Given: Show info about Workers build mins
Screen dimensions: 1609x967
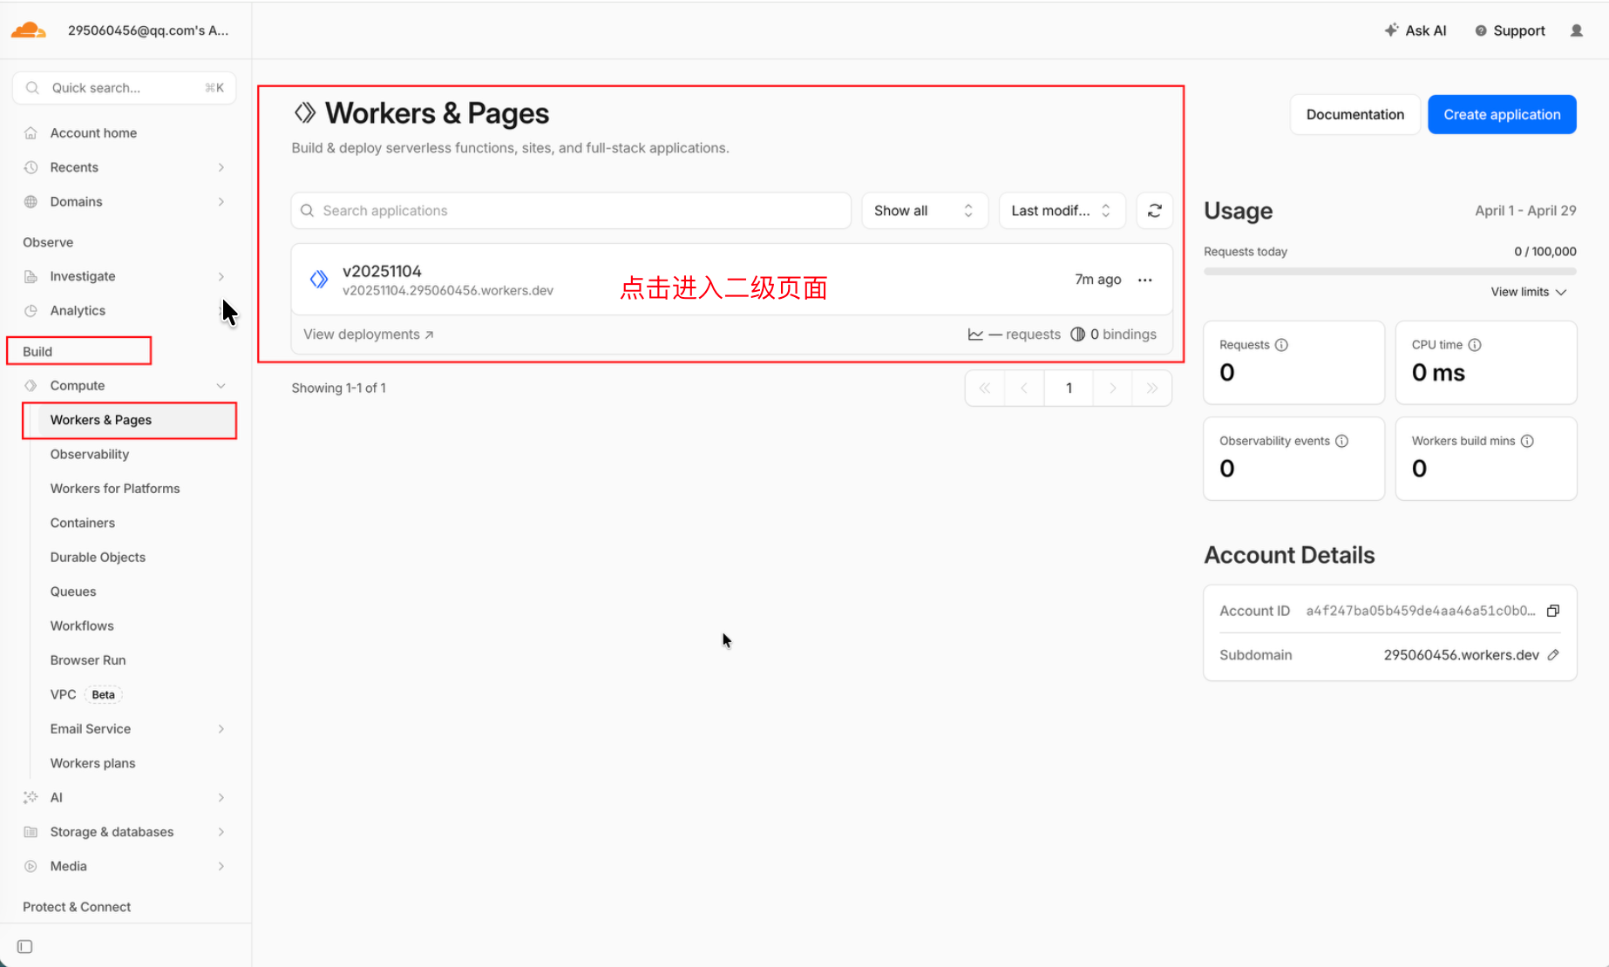Looking at the screenshot, I should [x=1527, y=441].
